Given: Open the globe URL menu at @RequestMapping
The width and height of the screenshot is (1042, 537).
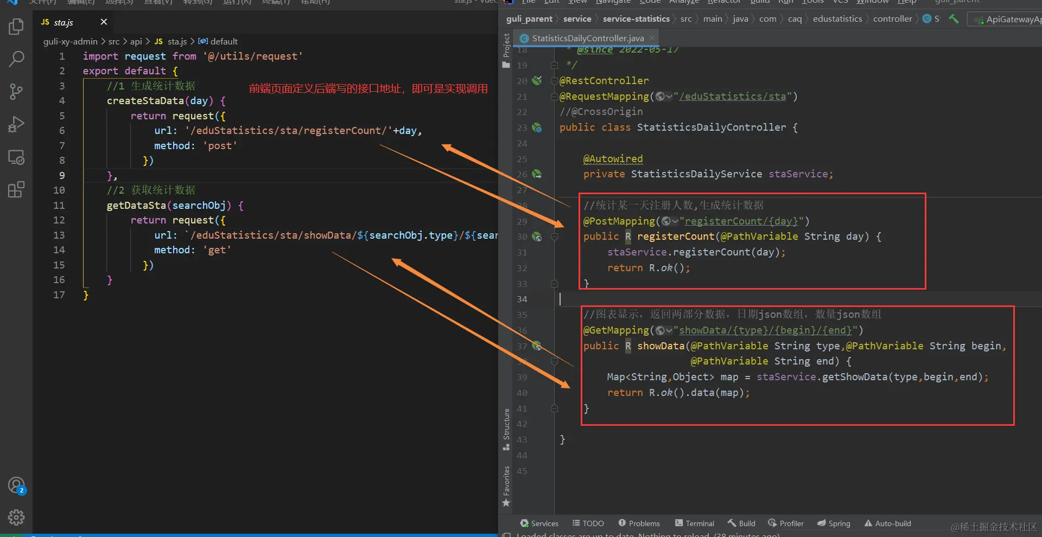Looking at the screenshot, I should pyautogui.click(x=664, y=97).
